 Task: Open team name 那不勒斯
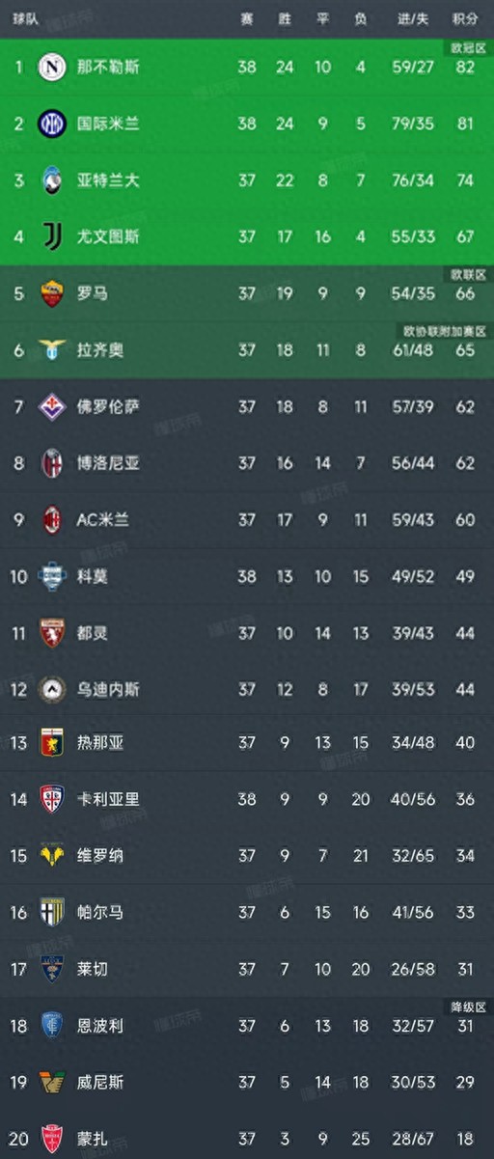pos(108,68)
